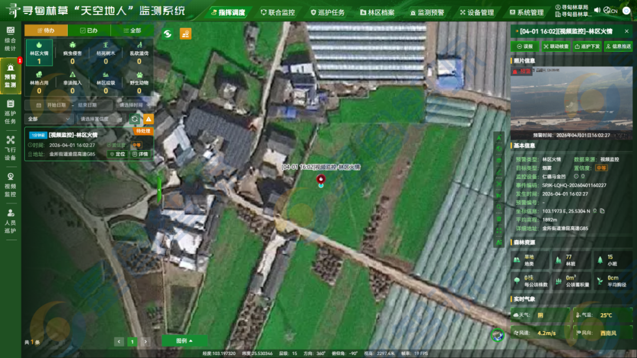Select the 病虫侵害 alert category
Screen dimensions: 637x358
coord(71,53)
